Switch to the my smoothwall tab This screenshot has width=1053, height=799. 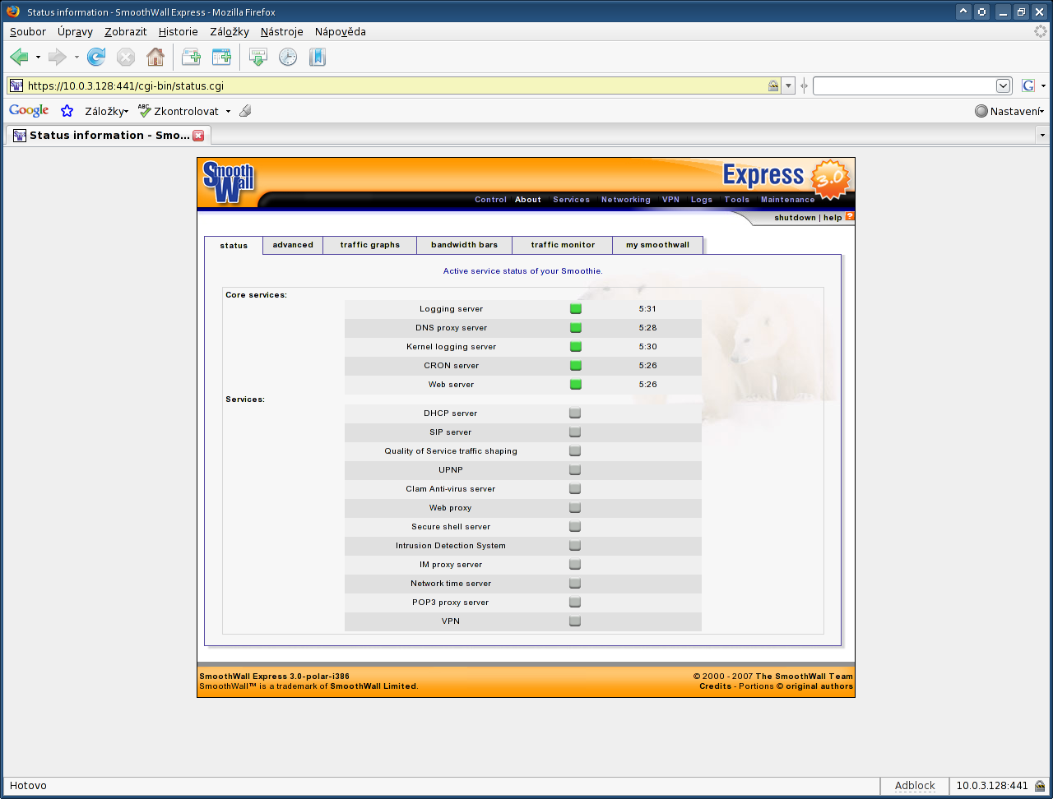coord(657,245)
